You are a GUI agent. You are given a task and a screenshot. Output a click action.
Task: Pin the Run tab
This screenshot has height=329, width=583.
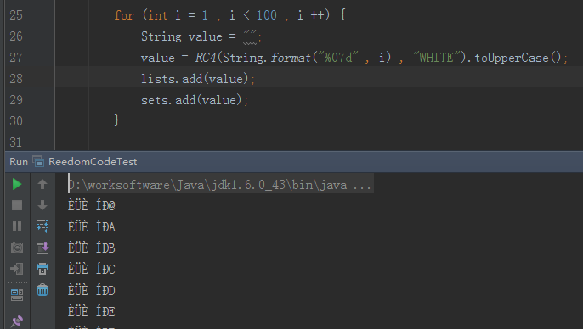pos(17,321)
